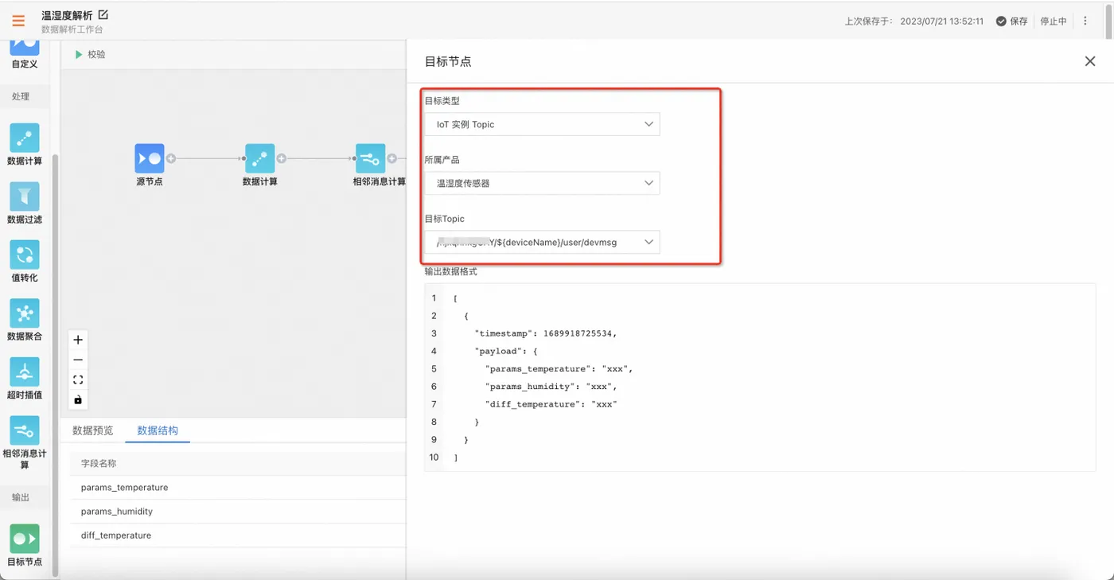
Task: Zoom in the canvas with plus button
Action: 78,340
